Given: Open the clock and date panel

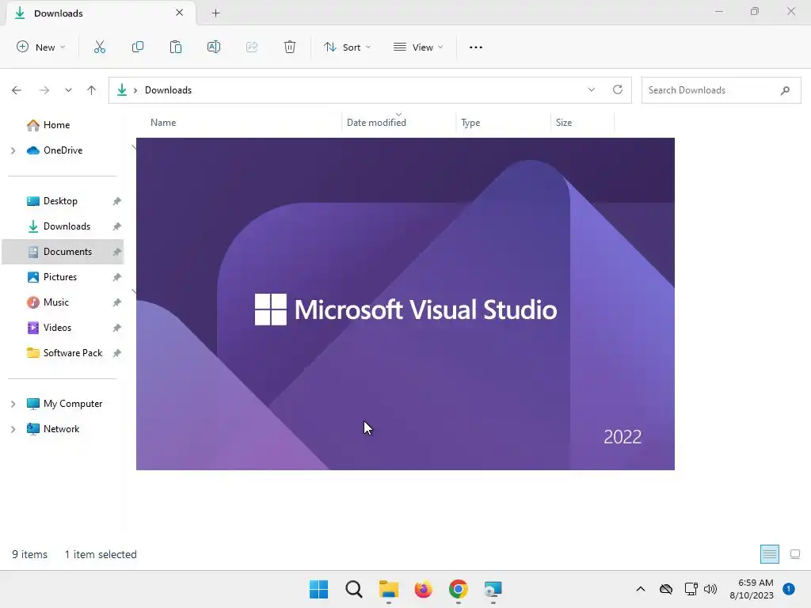Looking at the screenshot, I should click(x=752, y=589).
